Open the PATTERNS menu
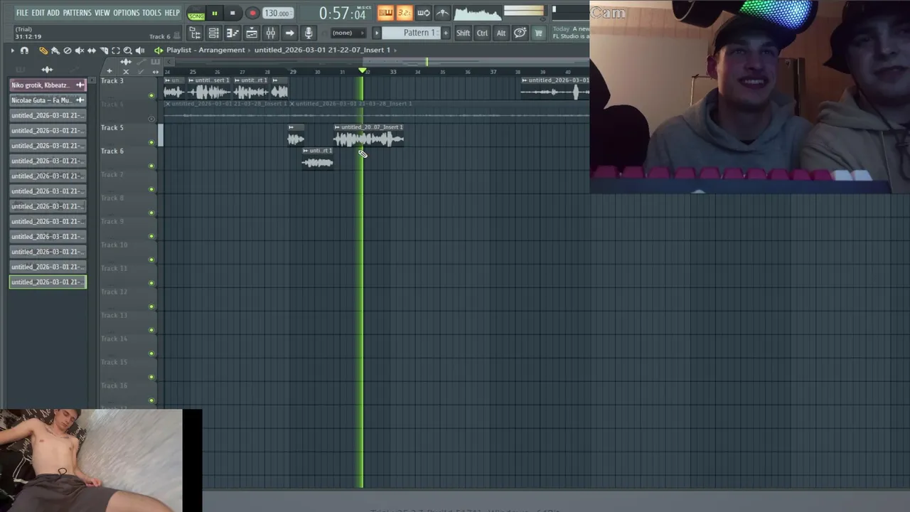The image size is (910, 512). pyautogui.click(x=77, y=13)
